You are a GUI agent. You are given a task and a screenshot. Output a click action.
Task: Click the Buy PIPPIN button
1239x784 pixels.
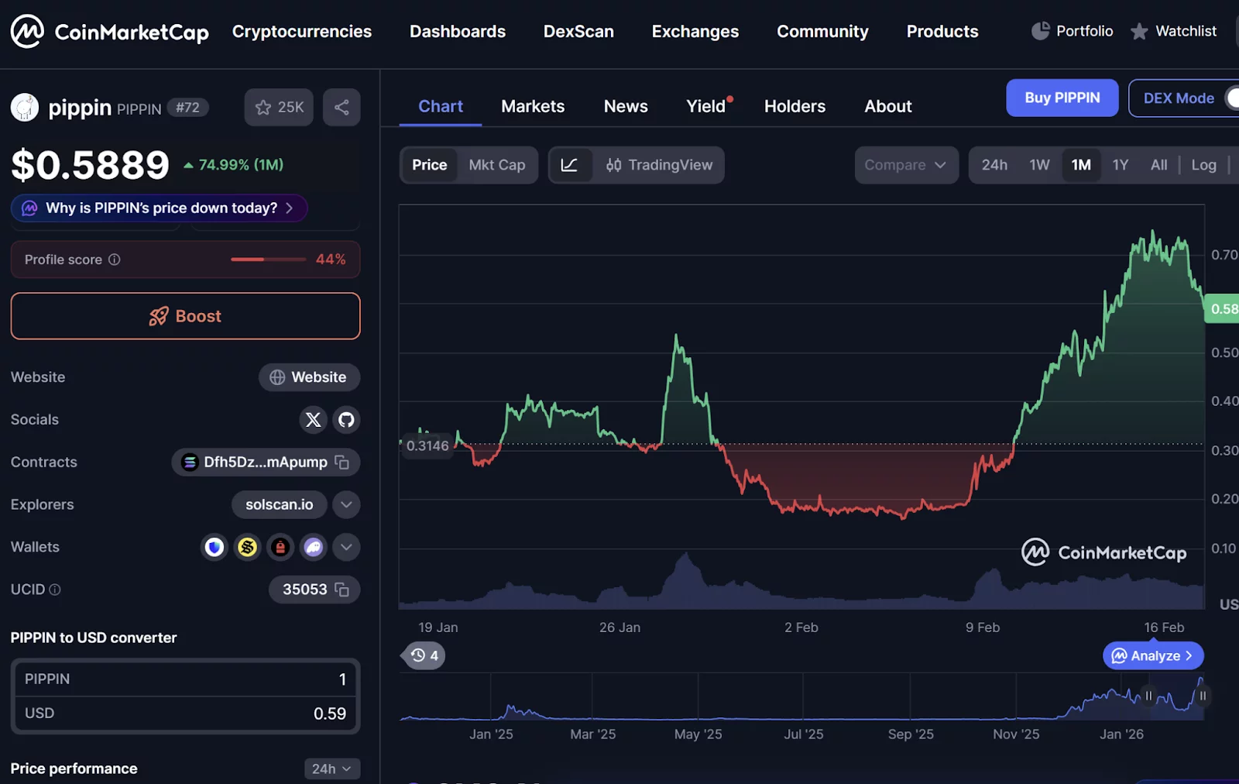pos(1062,98)
